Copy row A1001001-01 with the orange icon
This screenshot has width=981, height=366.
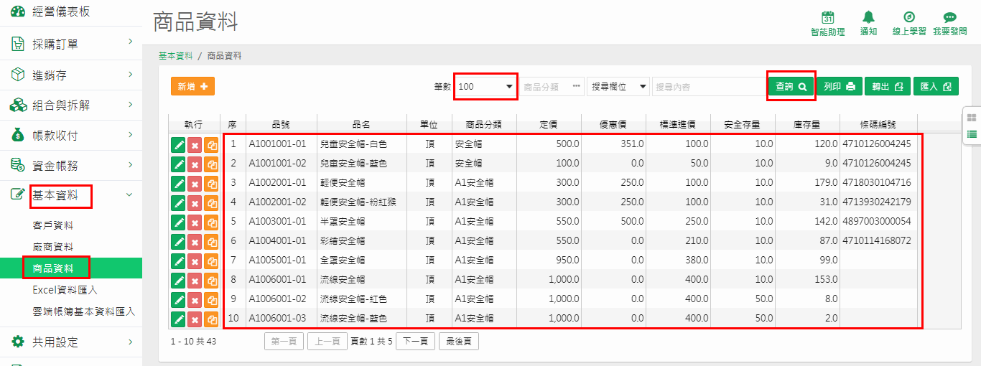211,144
